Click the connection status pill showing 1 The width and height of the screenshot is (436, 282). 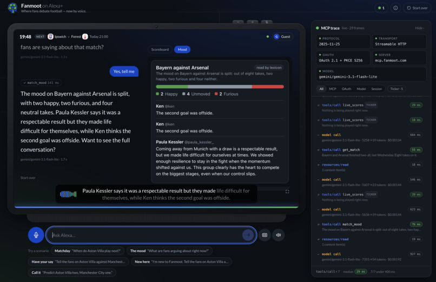(x=381, y=8)
